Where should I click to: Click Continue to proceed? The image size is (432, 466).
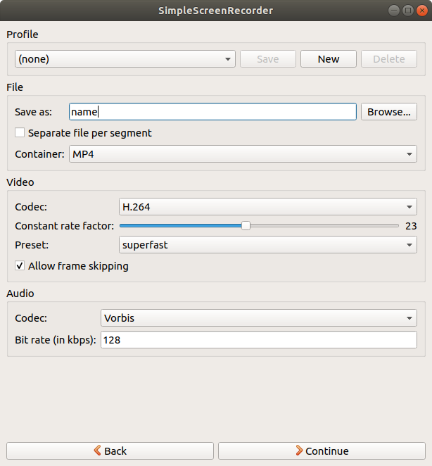pyautogui.click(x=322, y=451)
